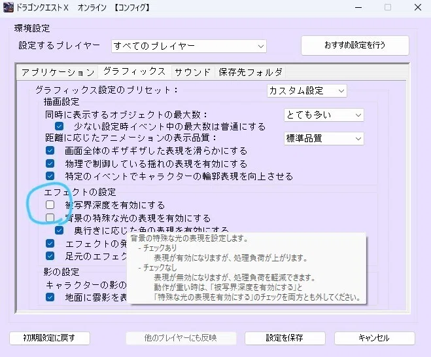Viewport: 431px width, 357px height.
Task: Open the カスタム設定 preset dropdown
Action: [x=307, y=90]
